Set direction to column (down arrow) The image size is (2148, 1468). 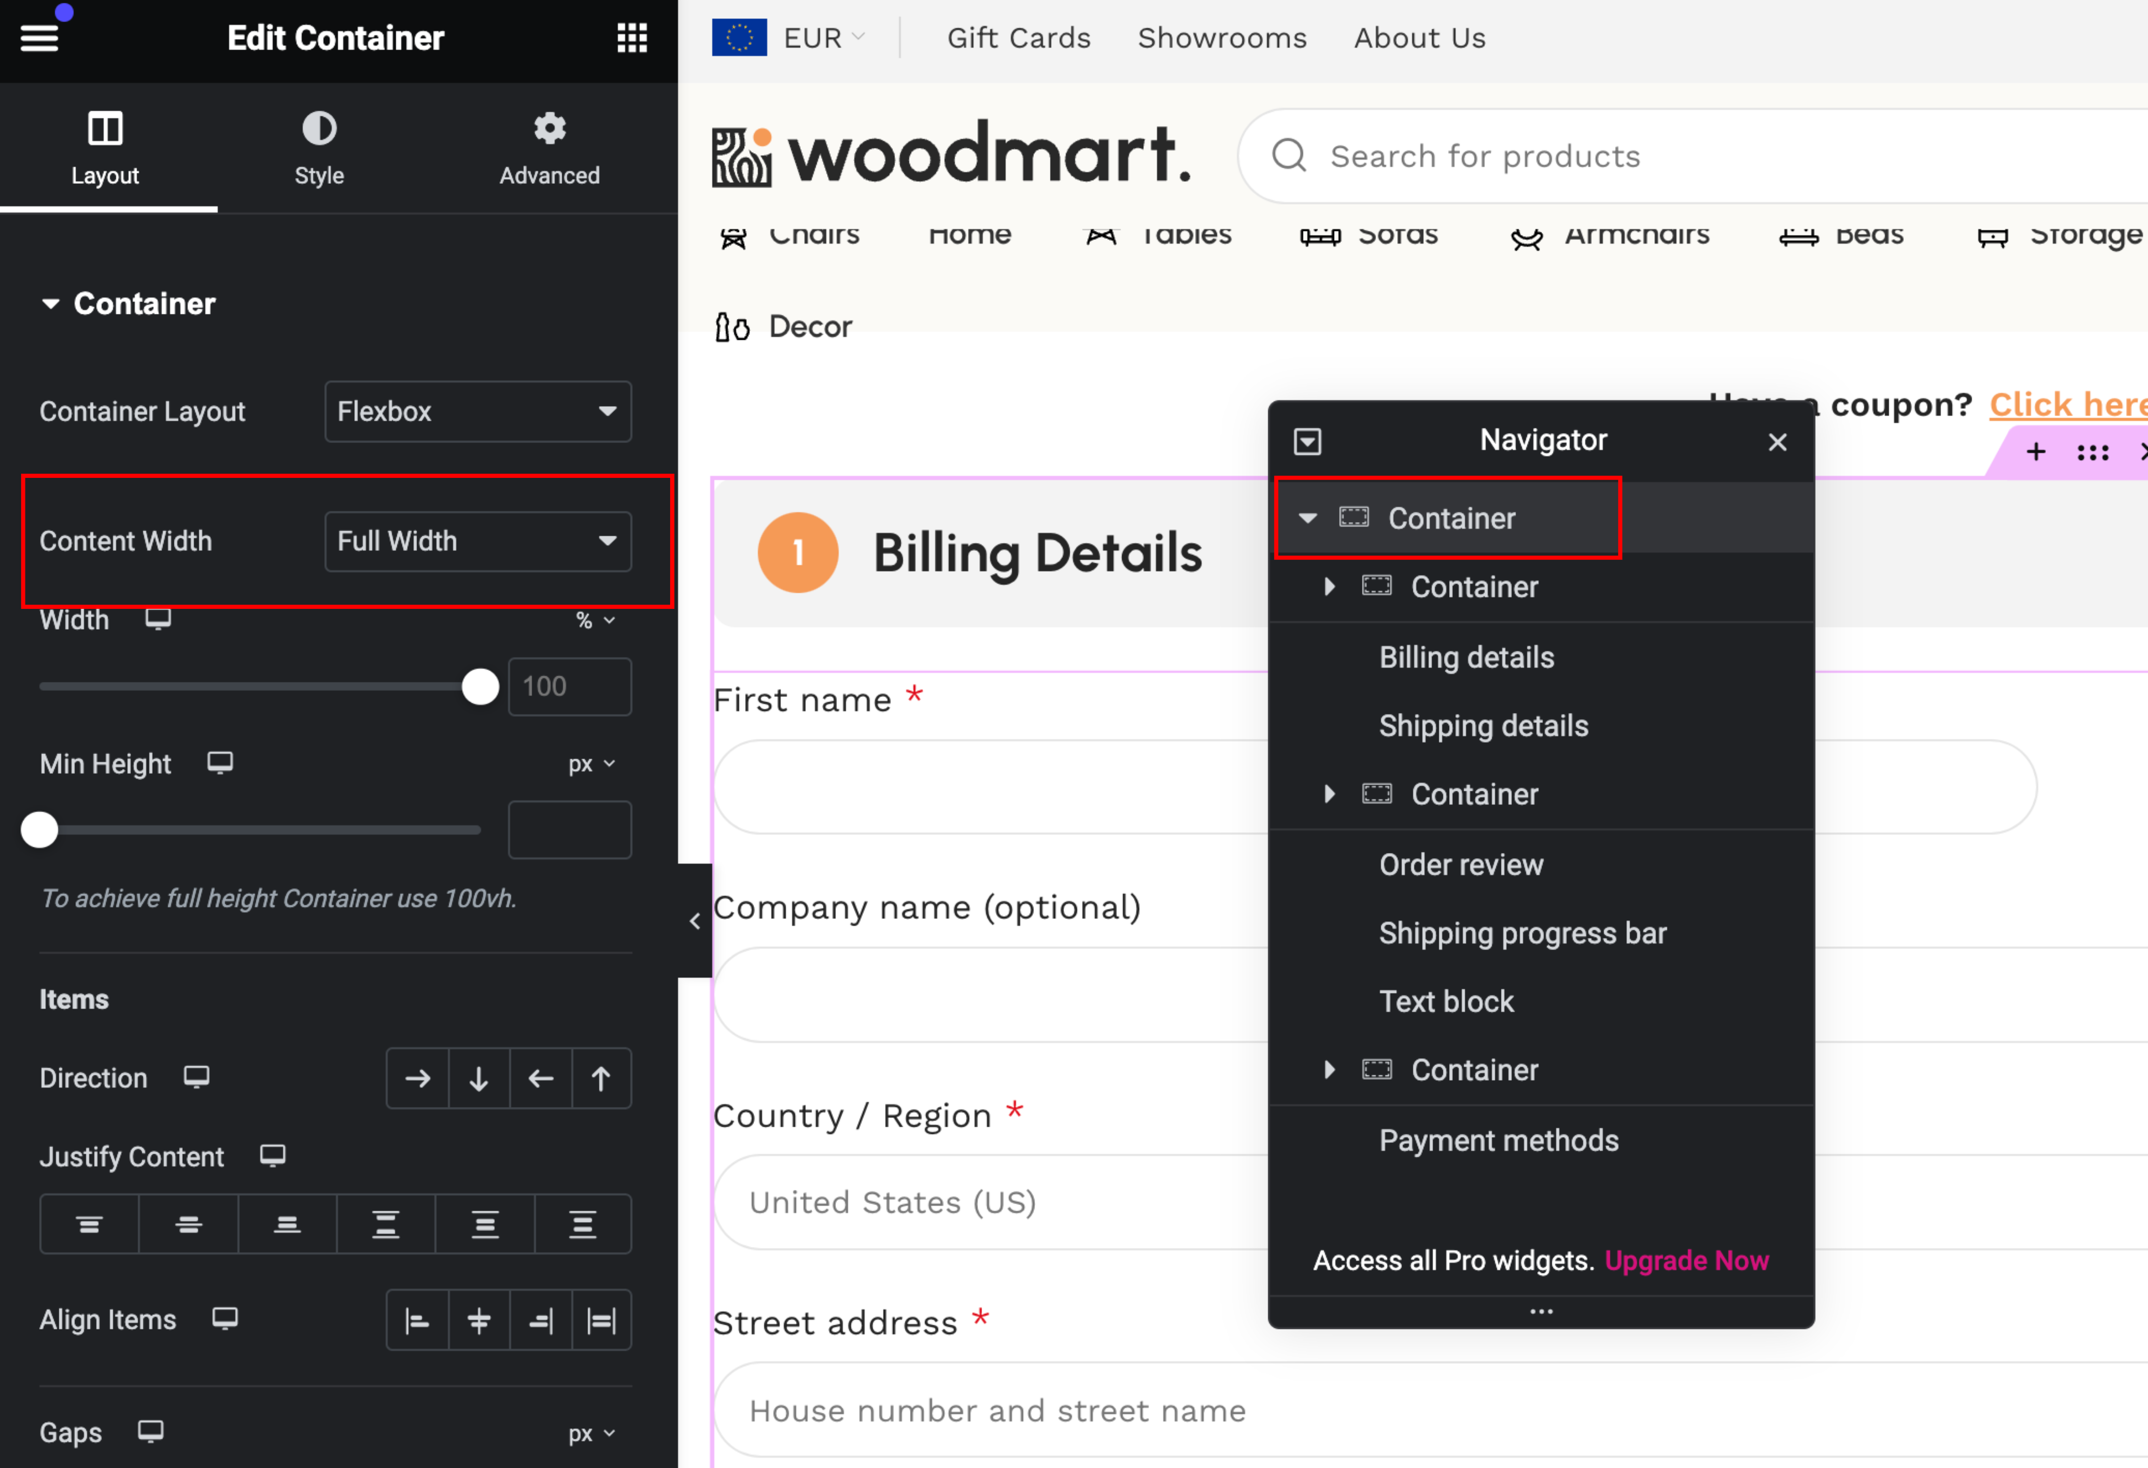pyautogui.click(x=479, y=1078)
